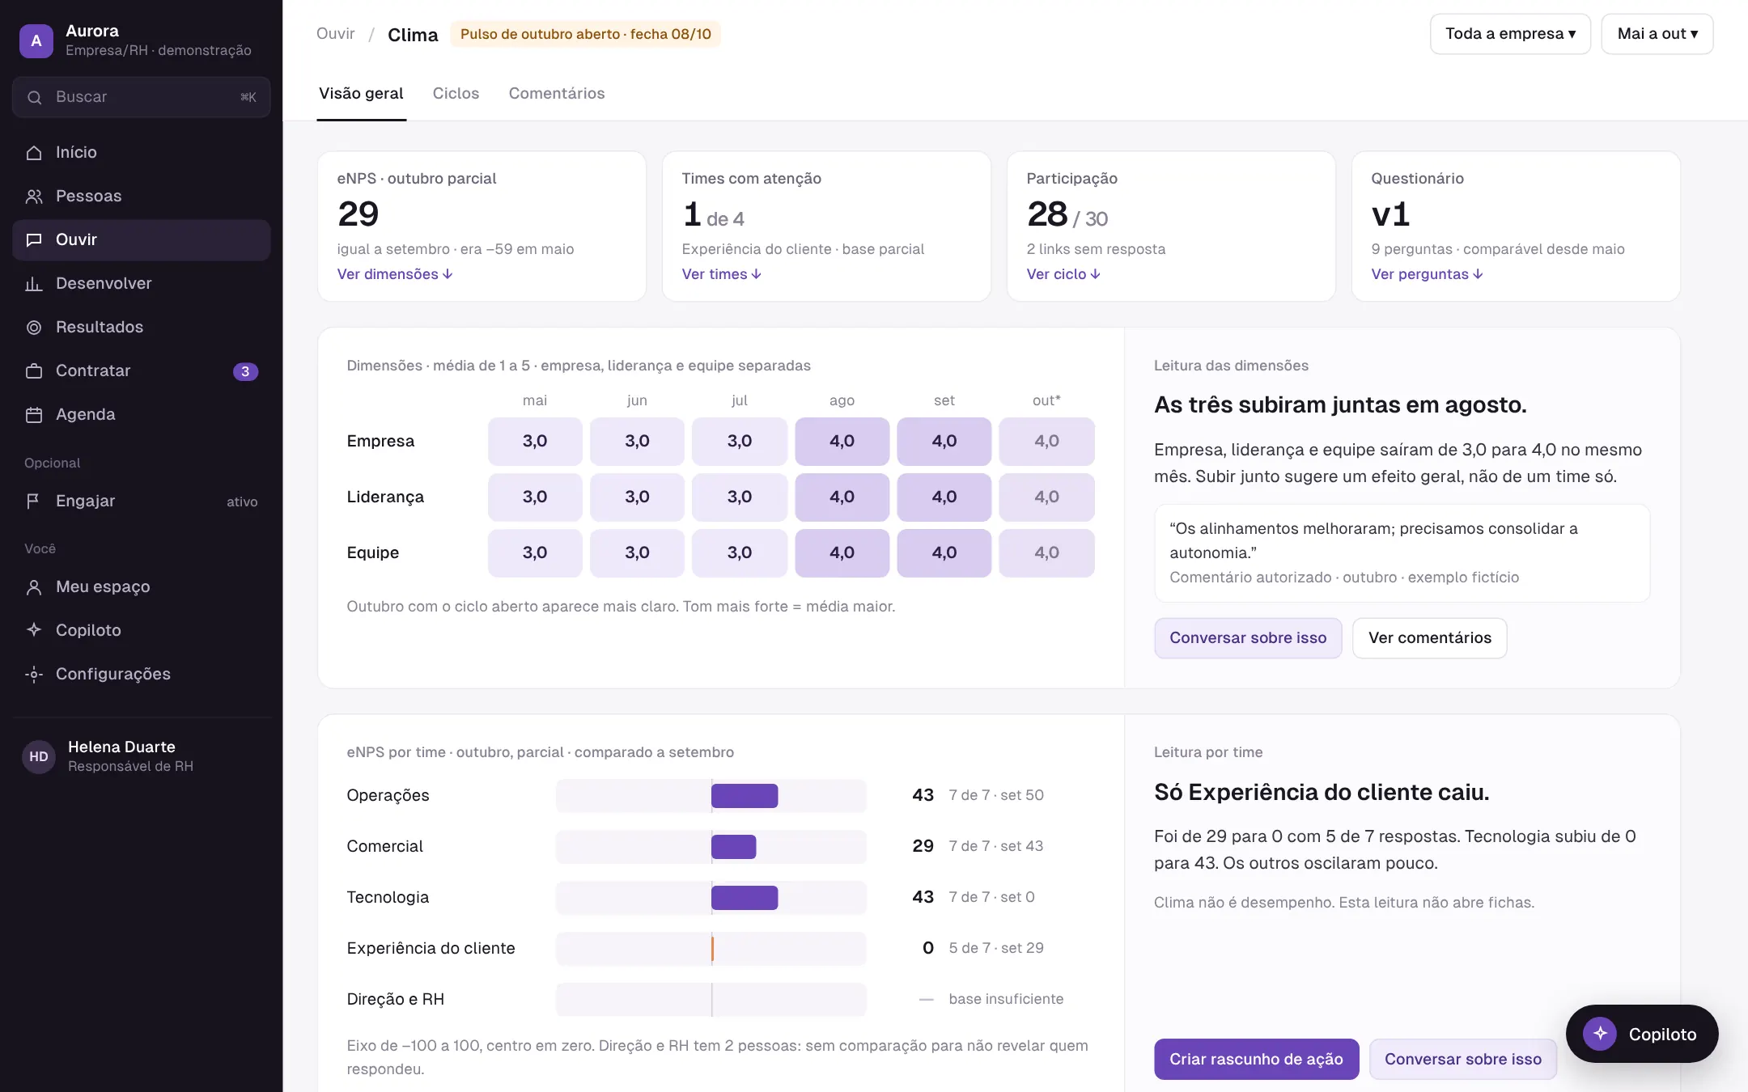1748x1092 pixels.
Task: Click Criar rascunho de ação button
Action: (1256, 1059)
